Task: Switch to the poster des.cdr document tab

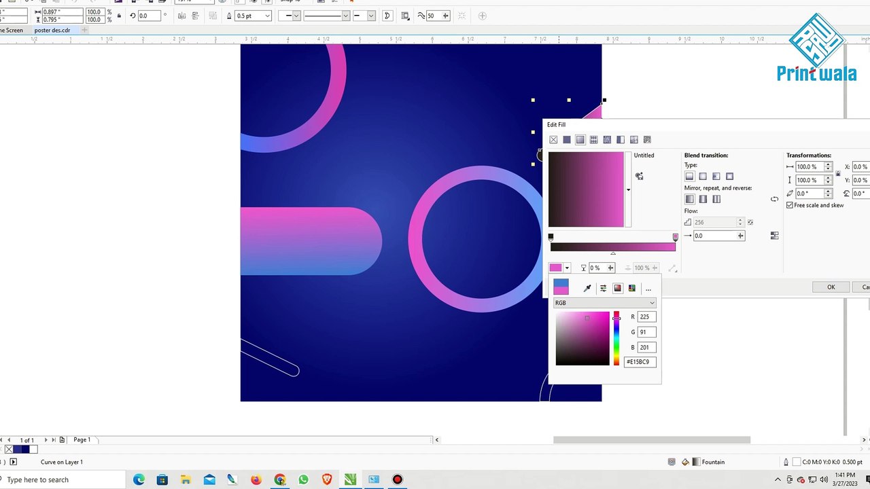Action: 52,31
